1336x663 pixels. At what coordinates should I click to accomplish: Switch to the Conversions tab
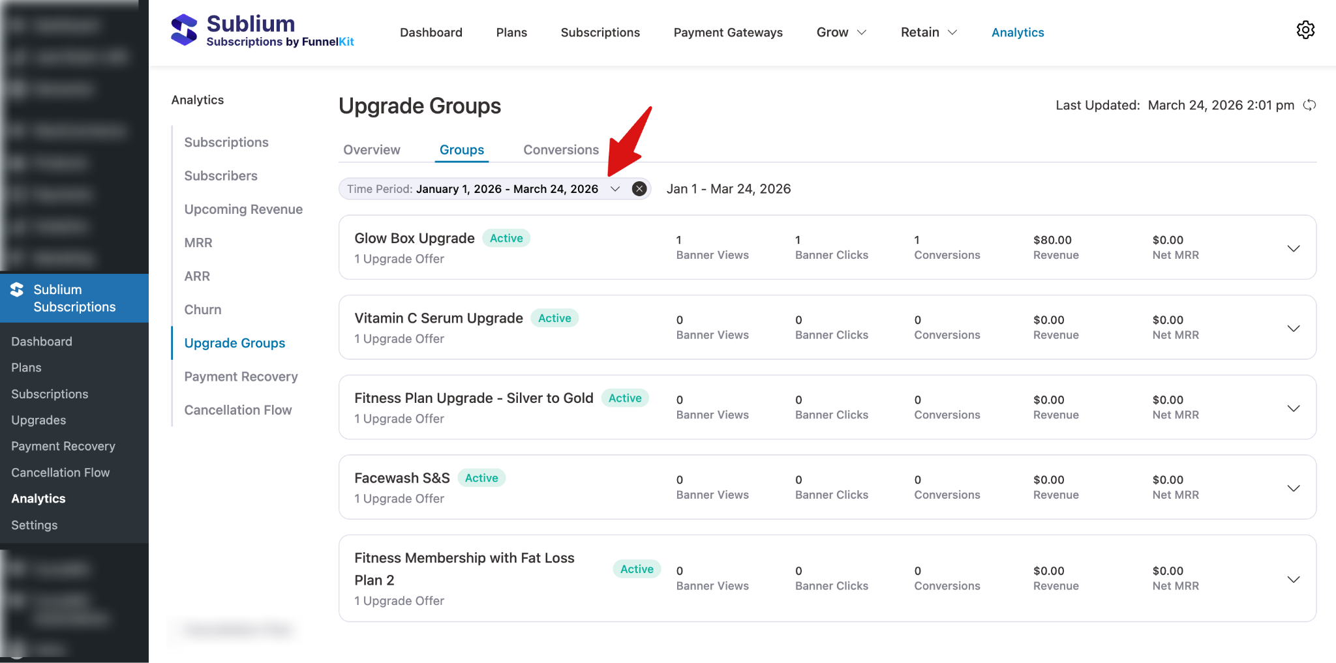(560, 149)
